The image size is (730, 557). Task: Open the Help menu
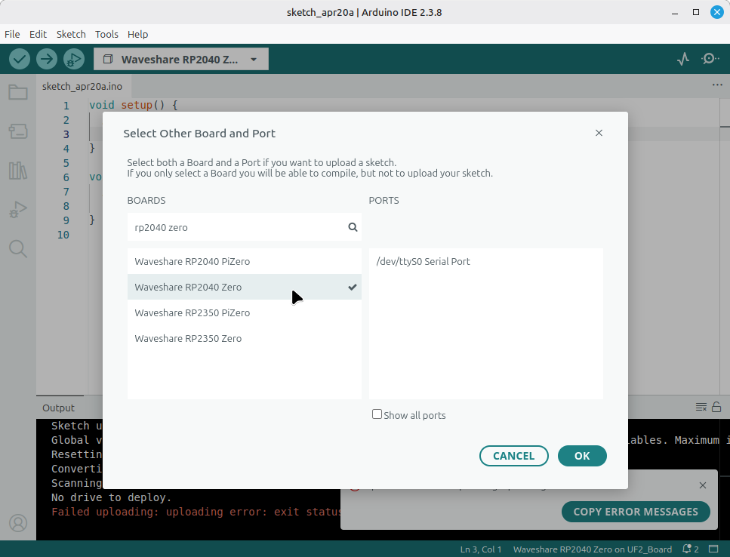tap(138, 34)
